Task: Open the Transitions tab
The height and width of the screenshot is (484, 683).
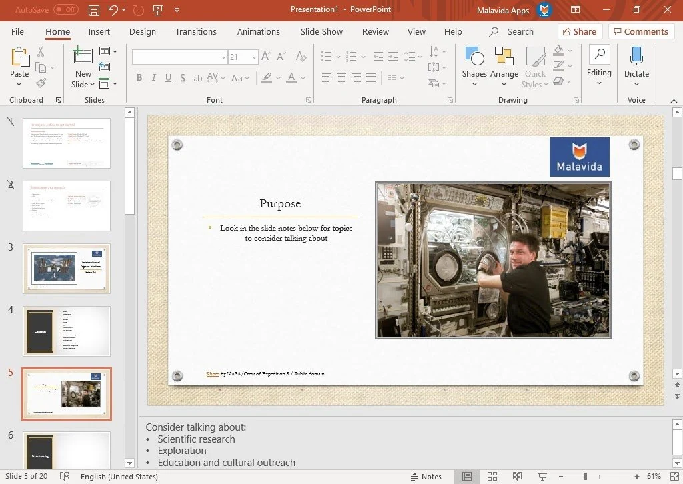Action: (196, 32)
